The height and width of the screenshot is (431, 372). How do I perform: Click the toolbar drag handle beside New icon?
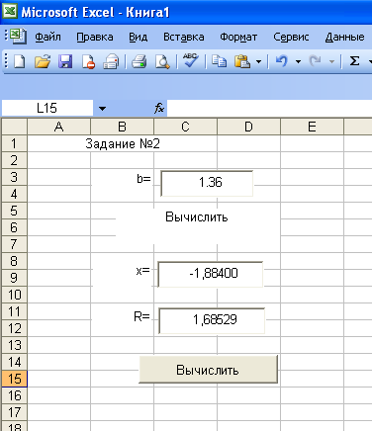(x=6, y=61)
